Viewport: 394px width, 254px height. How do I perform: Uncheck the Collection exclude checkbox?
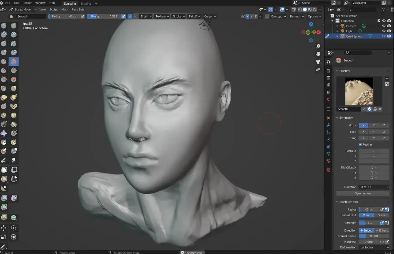pos(379,21)
